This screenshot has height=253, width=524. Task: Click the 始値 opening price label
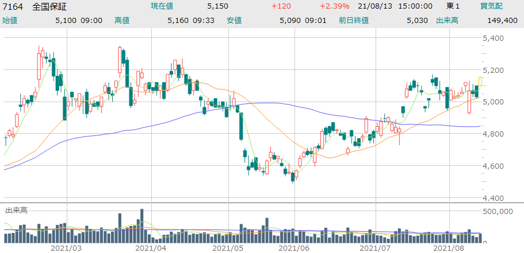tap(10, 20)
